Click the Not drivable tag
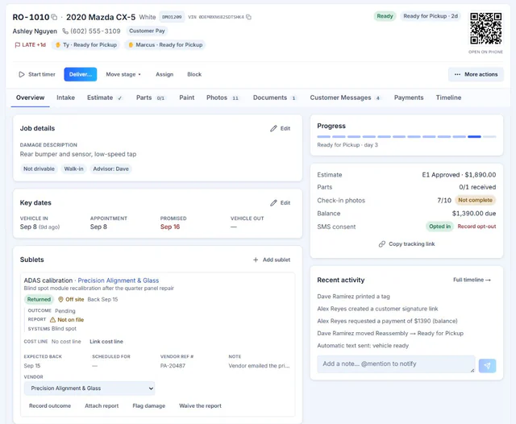 39,169
